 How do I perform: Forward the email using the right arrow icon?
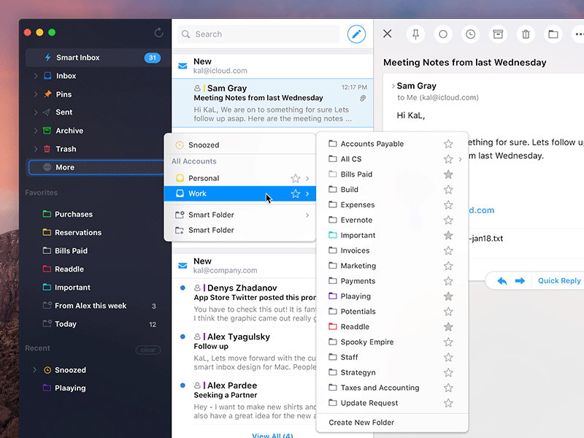click(519, 280)
